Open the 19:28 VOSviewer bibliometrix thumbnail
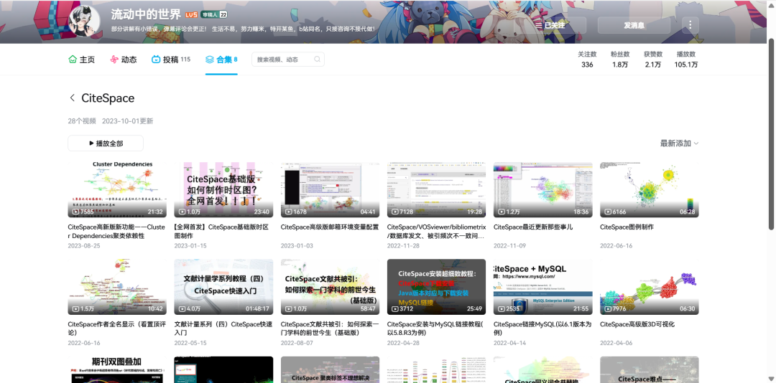Image resolution: width=776 pixels, height=383 pixels. (x=437, y=190)
